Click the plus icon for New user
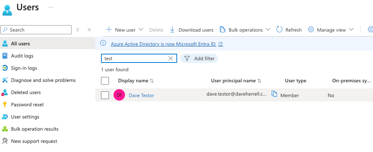The height and width of the screenshot is (152, 373). point(109,29)
